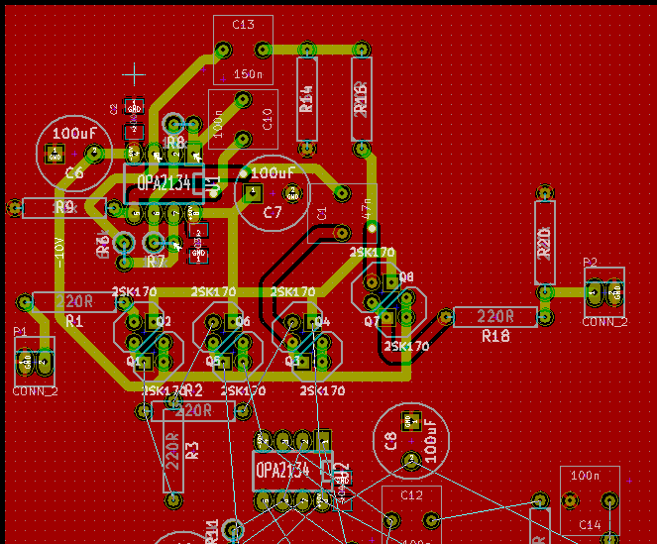Select the C14 reference label

(590, 525)
